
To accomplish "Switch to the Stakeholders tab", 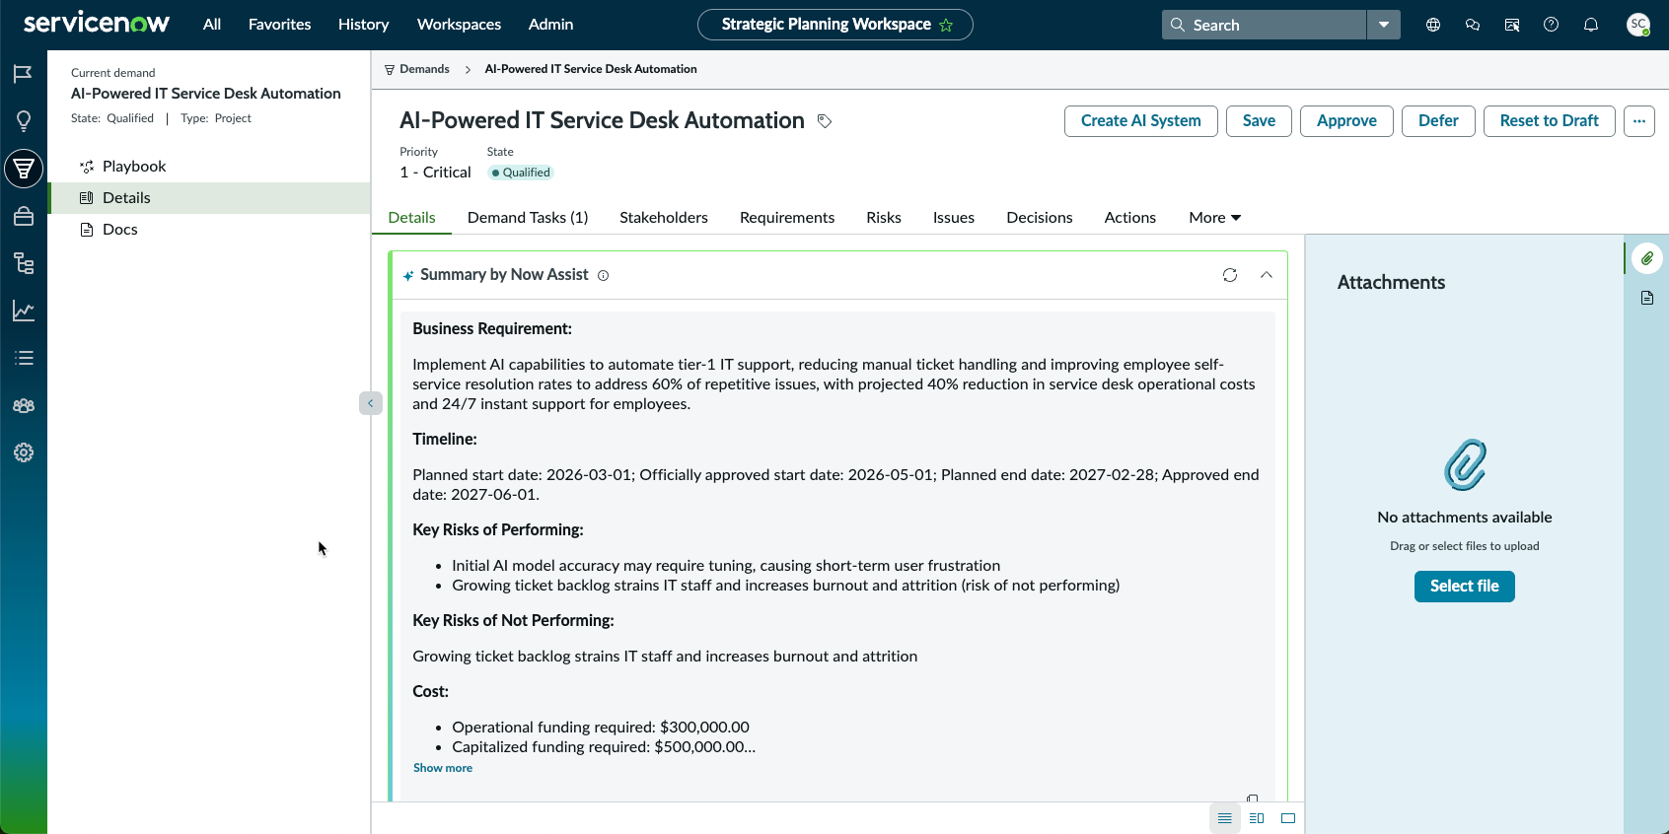I will click(x=664, y=218).
